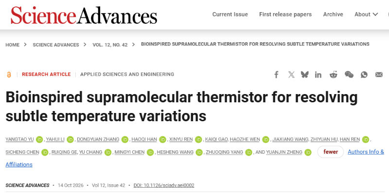Click the DOI link

(164, 185)
